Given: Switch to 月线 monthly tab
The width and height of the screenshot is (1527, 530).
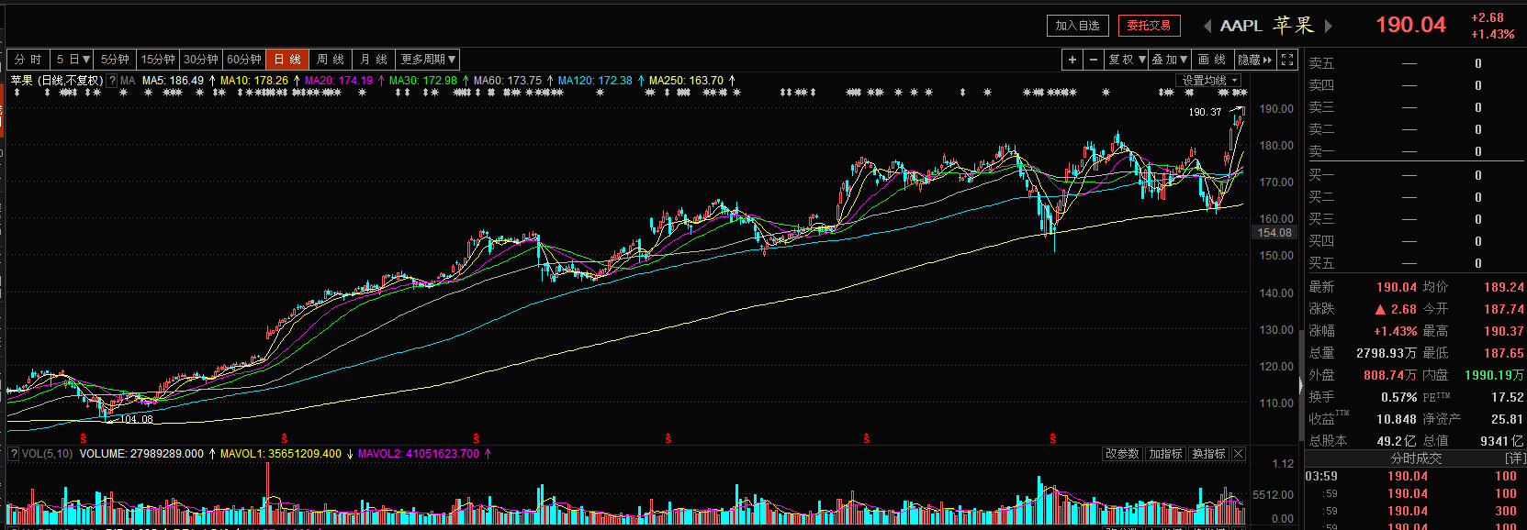Looking at the screenshot, I should pos(374,60).
